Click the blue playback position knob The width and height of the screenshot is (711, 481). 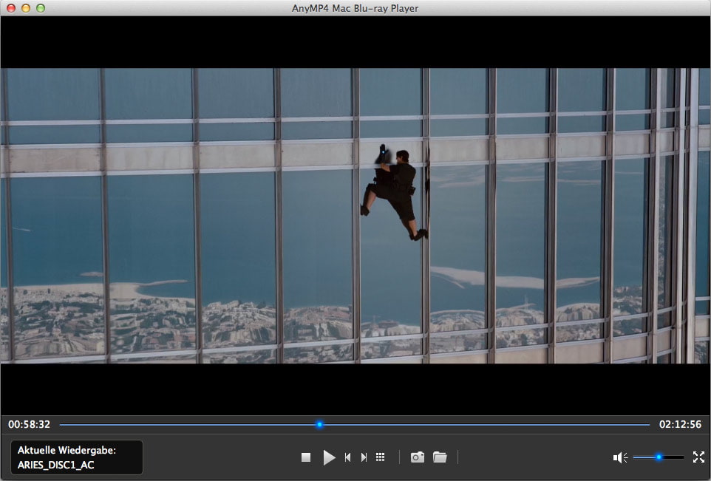pos(320,425)
